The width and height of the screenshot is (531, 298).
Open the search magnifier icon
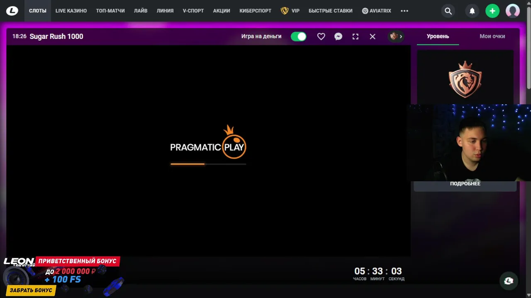pyautogui.click(x=448, y=11)
